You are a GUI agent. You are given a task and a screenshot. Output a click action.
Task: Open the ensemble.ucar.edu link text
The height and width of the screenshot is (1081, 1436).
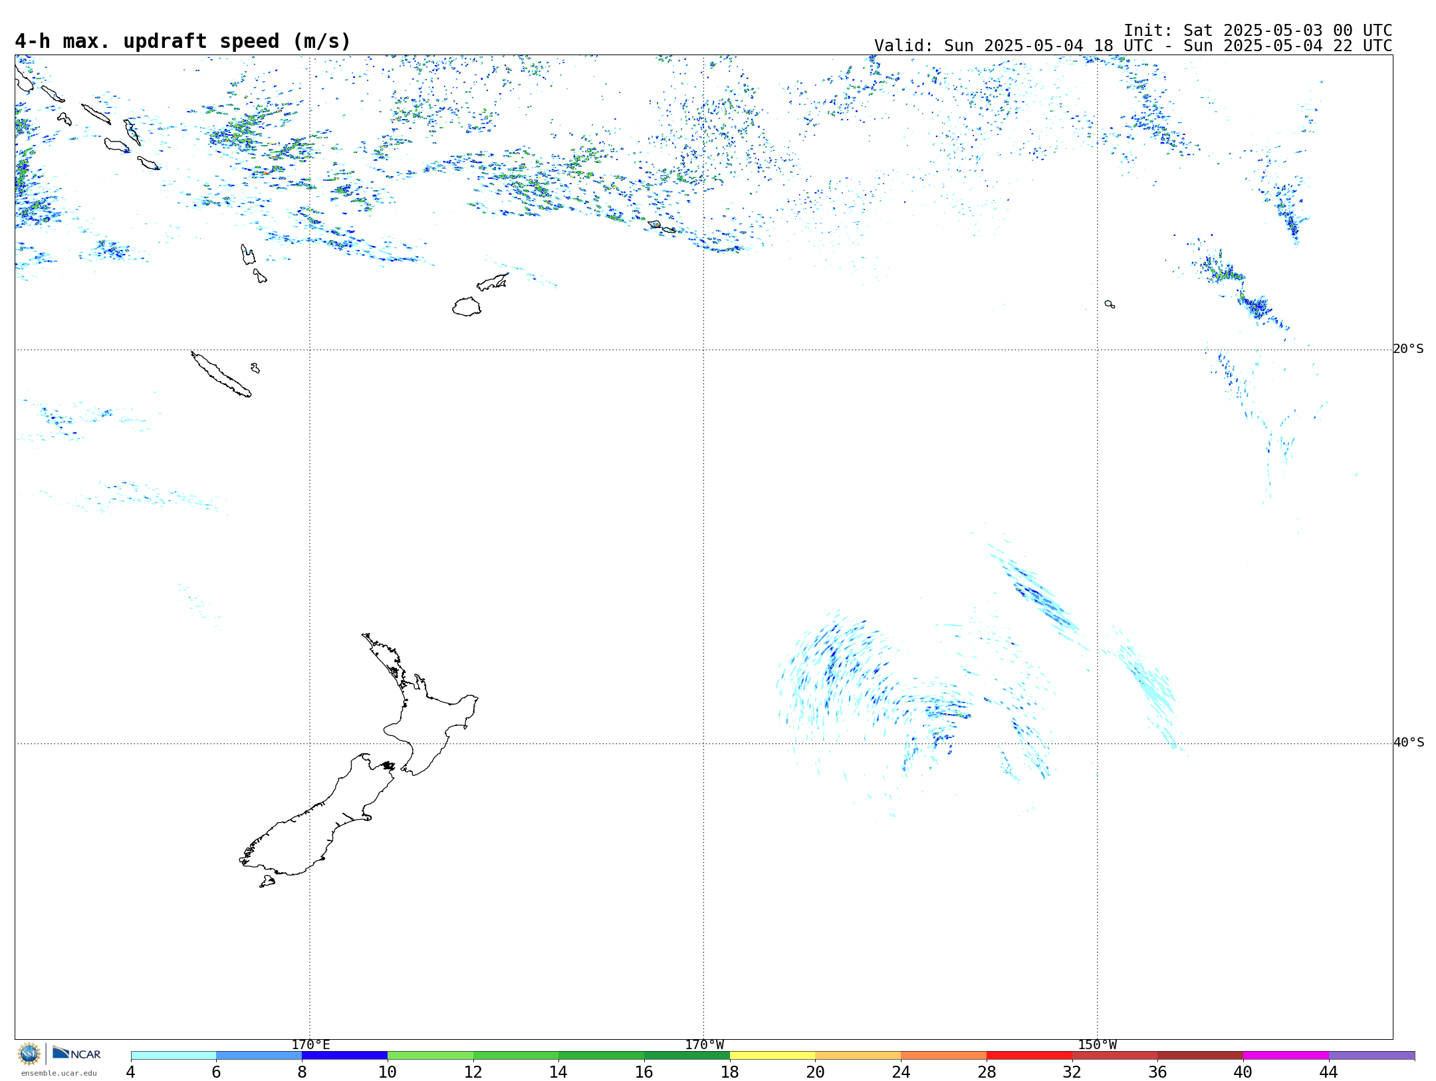click(59, 1073)
